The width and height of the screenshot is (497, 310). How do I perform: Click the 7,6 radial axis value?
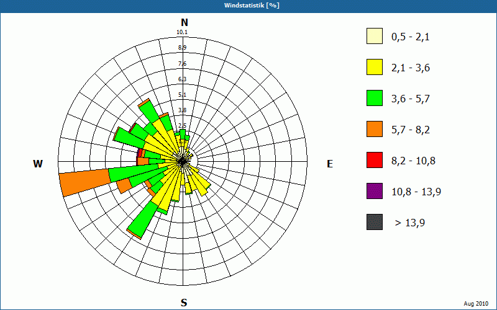[x=182, y=64]
